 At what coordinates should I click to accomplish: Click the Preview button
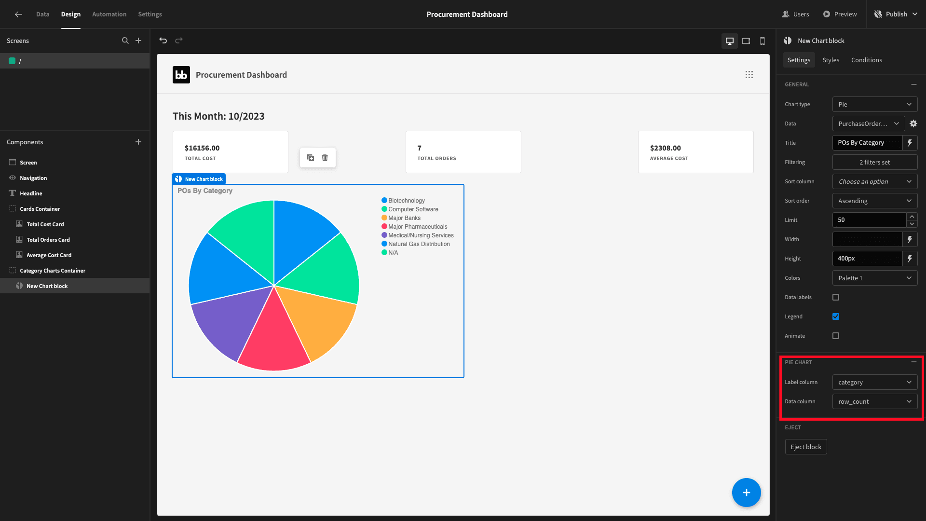pos(840,14)
